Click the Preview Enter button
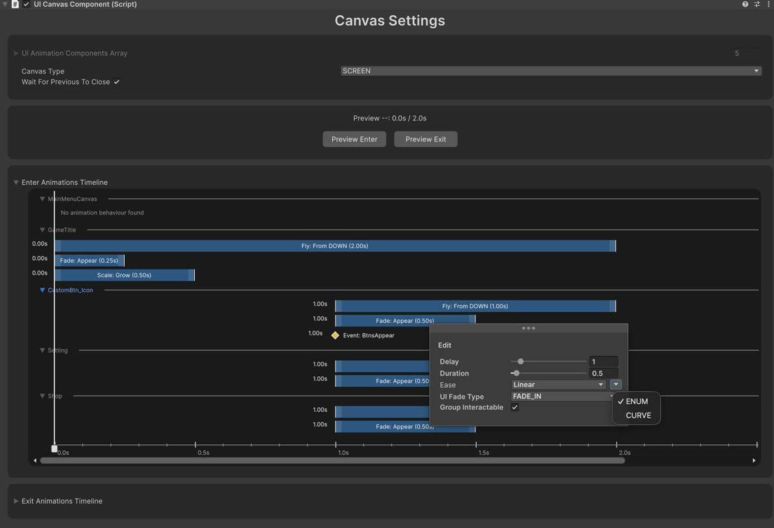Viewport: 774px width, 528px height. pyautogui.click(x=355, y=139)
